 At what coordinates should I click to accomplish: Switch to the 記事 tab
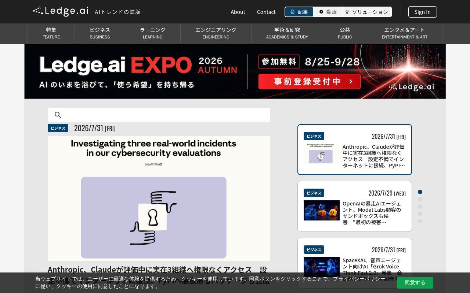point(299,12)
